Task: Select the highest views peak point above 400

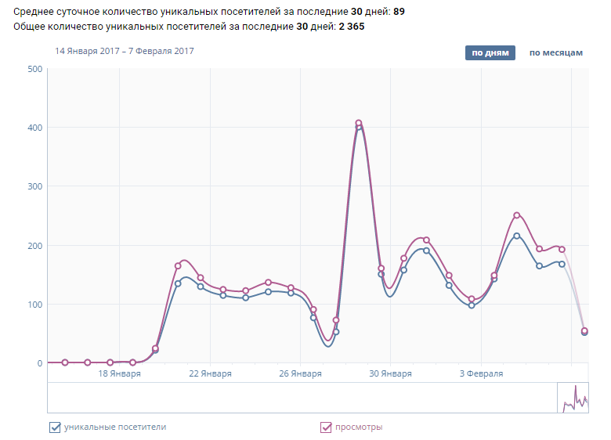Action: 359,123
